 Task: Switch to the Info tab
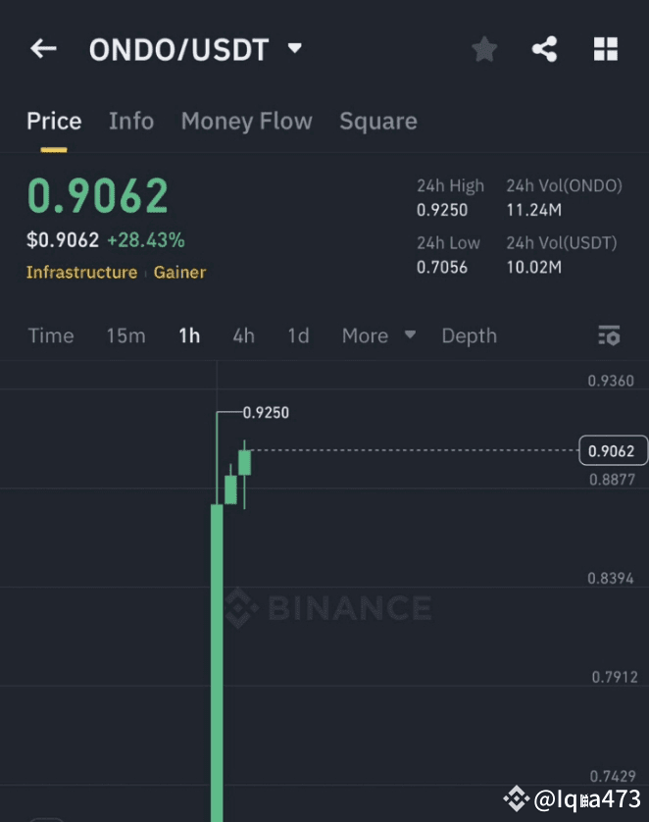[x=131, y=121]
